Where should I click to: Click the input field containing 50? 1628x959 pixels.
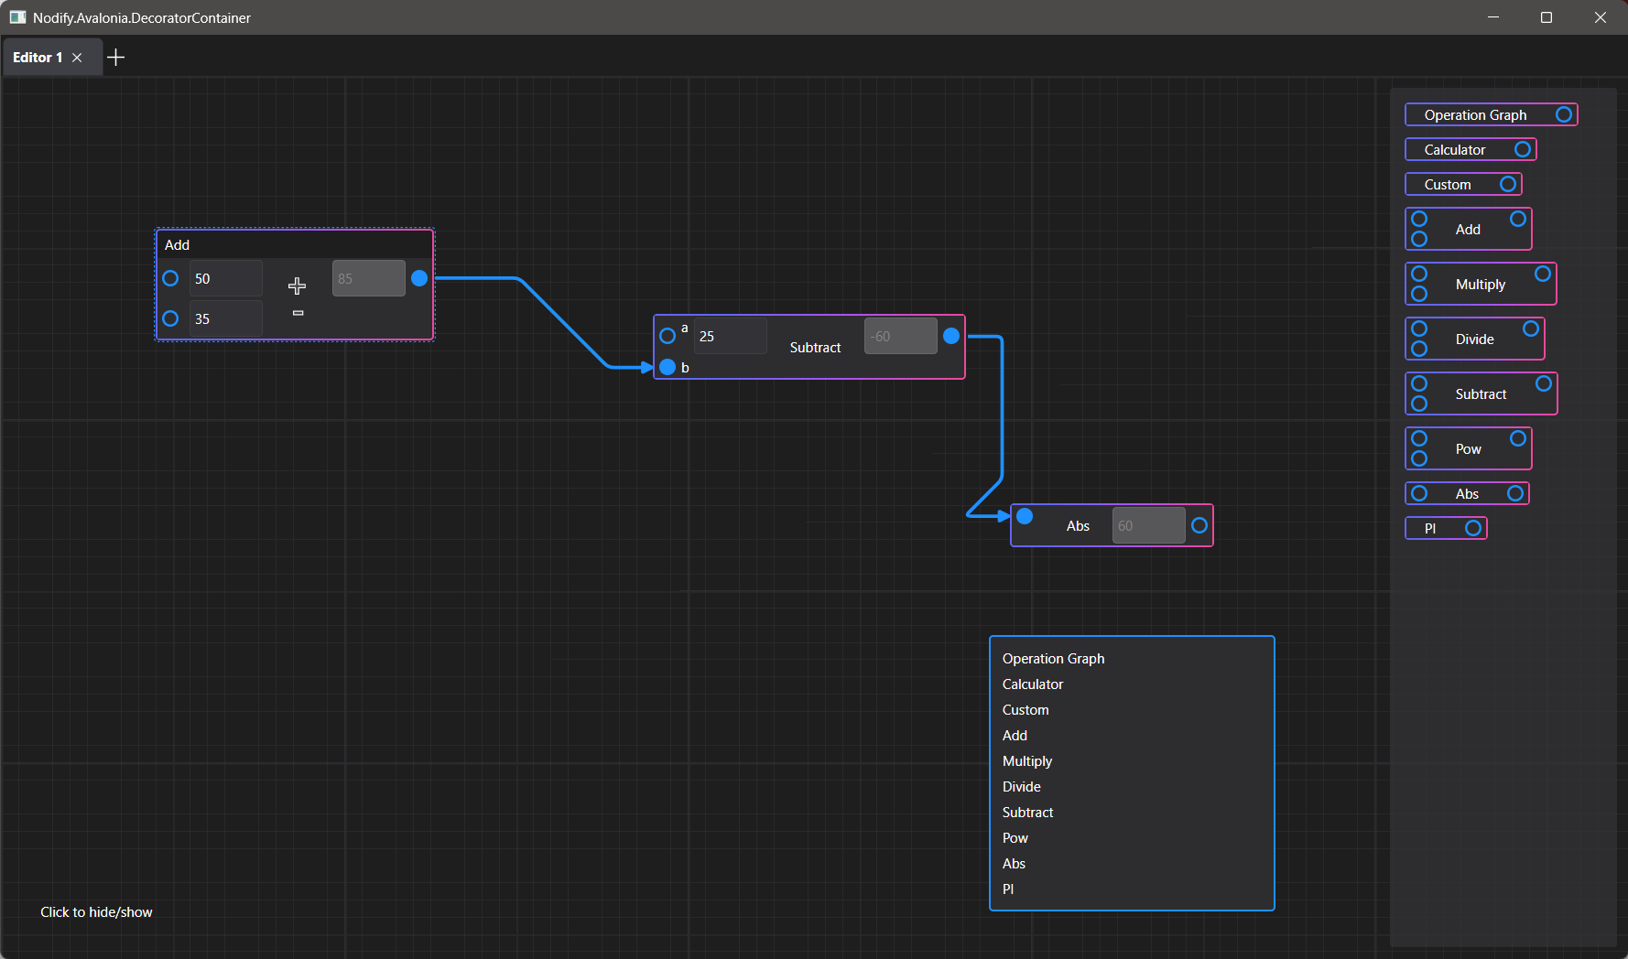[x=225, y=278]
